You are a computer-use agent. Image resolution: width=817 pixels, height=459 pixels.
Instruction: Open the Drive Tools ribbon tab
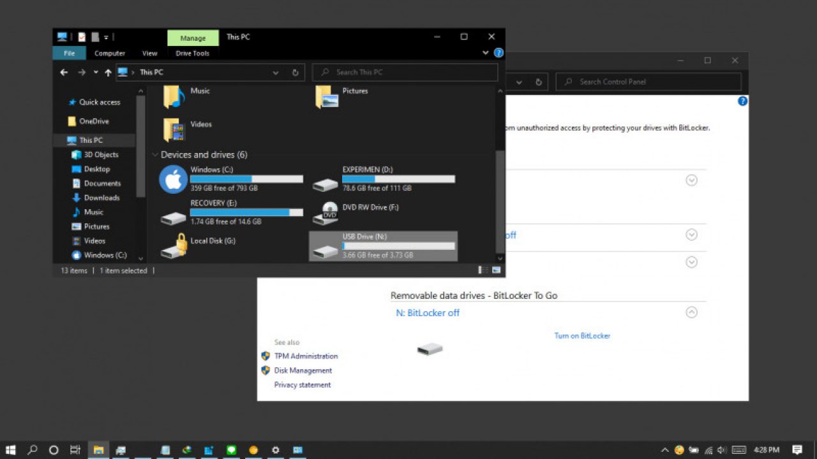click(192, 54)
